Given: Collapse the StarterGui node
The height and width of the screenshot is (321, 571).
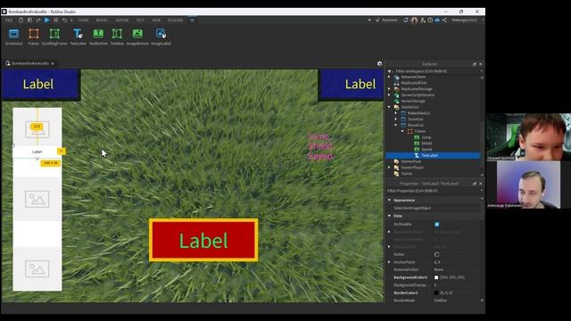Looking at the screenshot, I should tap(389, 107).
